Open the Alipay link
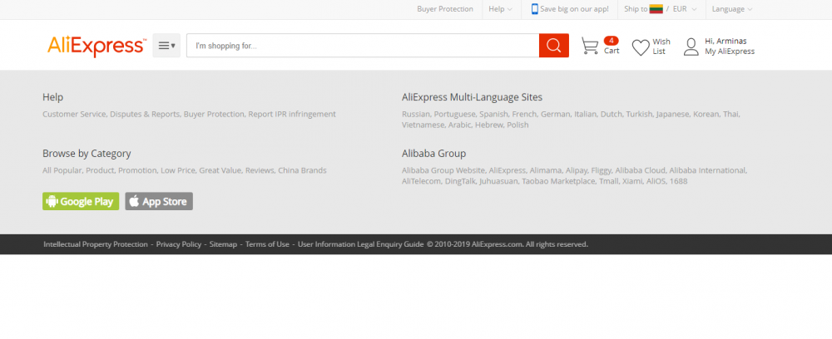 (x=576, y=170)
